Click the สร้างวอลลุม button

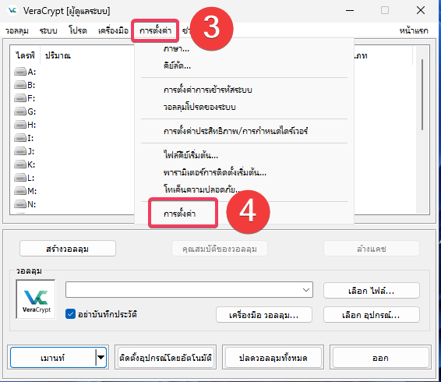[x=68, y=249]
